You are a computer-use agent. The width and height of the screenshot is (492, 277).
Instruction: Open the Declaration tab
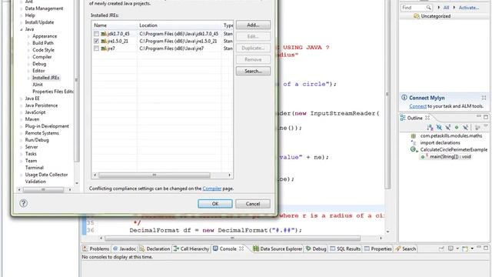click(x=155, y=249)
